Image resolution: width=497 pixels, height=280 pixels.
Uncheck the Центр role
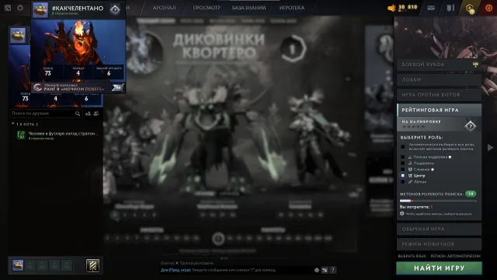tap(403, 176)
